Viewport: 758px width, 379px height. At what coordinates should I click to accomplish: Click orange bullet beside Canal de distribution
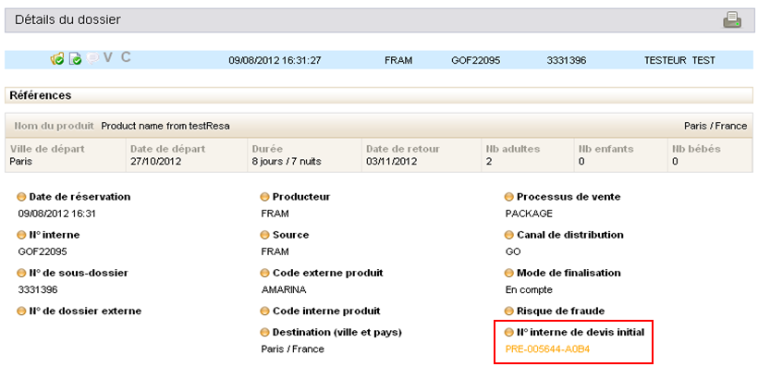coord(509,236)
